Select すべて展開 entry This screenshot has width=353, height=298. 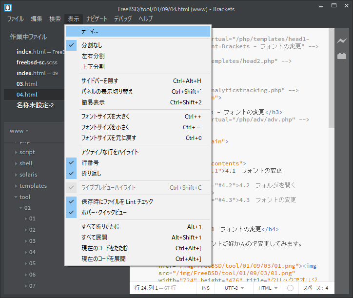coord(138,238)
